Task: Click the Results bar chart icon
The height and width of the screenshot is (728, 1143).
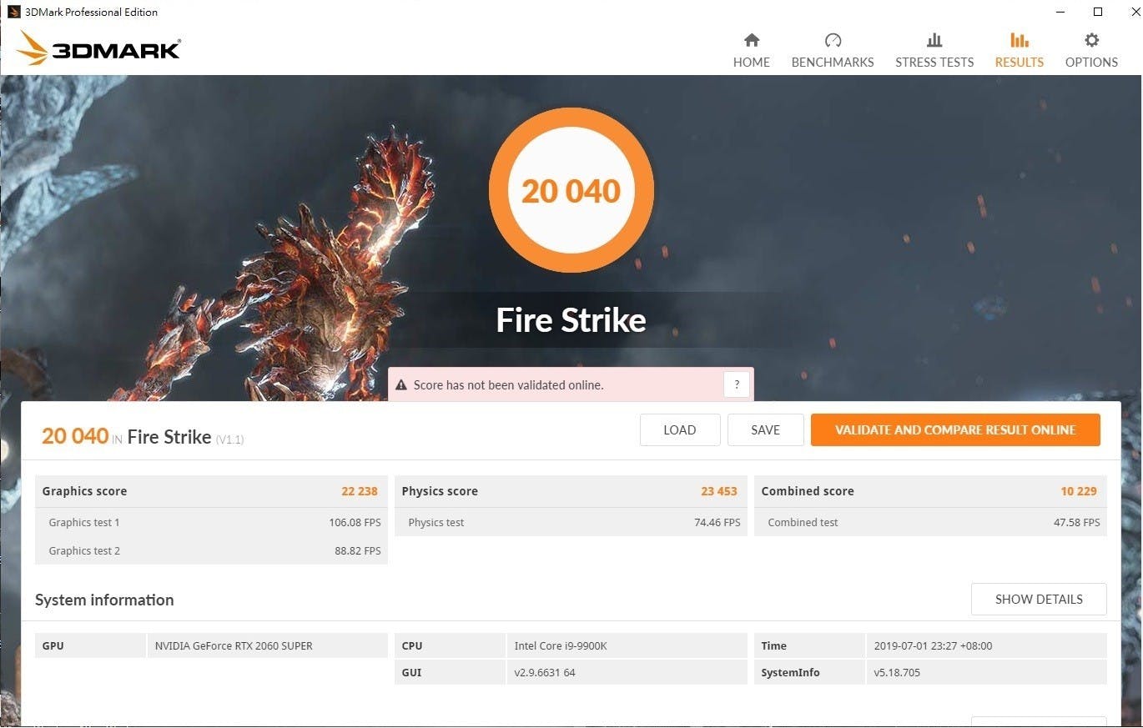Action: [x=1019, y=40]
